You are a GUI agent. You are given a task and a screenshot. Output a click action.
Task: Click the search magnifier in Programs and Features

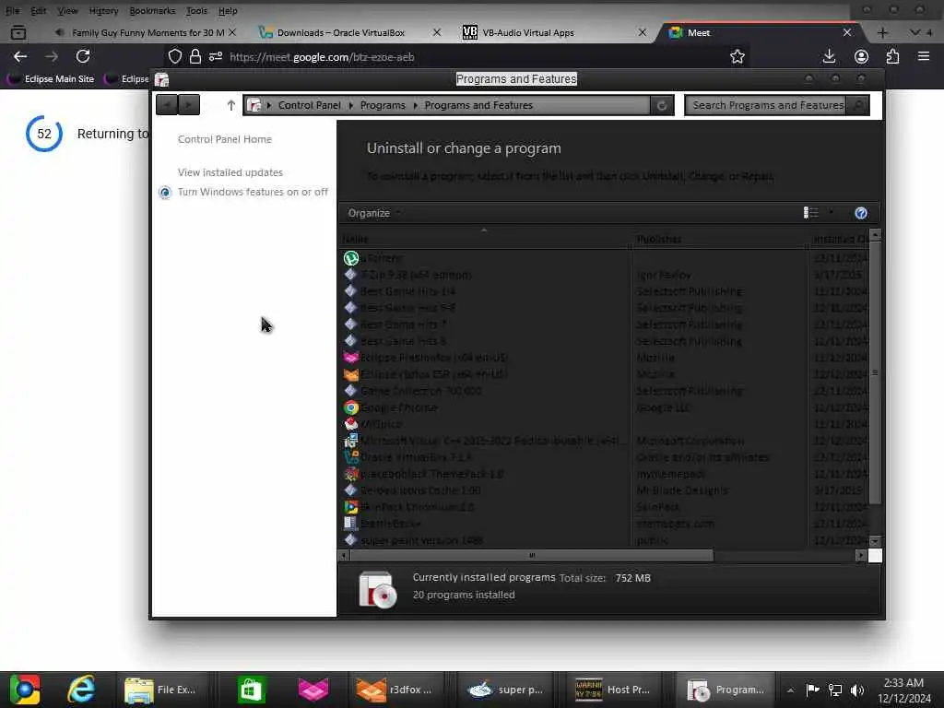pyautogui.click(x=858, y=105)
